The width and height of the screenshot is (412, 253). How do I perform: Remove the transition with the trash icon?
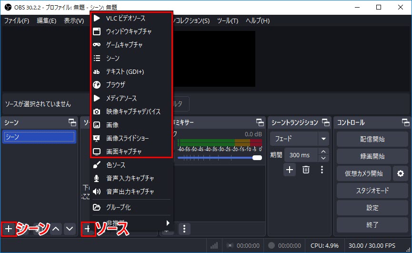tap(306, 170)
